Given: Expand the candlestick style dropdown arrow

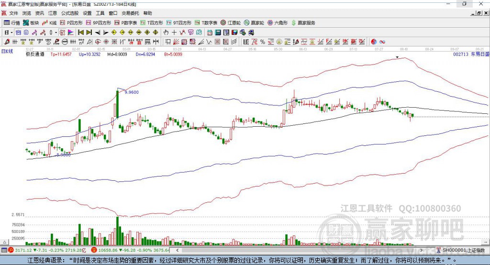Looking at the screenshot, I should tap(56, 33).
